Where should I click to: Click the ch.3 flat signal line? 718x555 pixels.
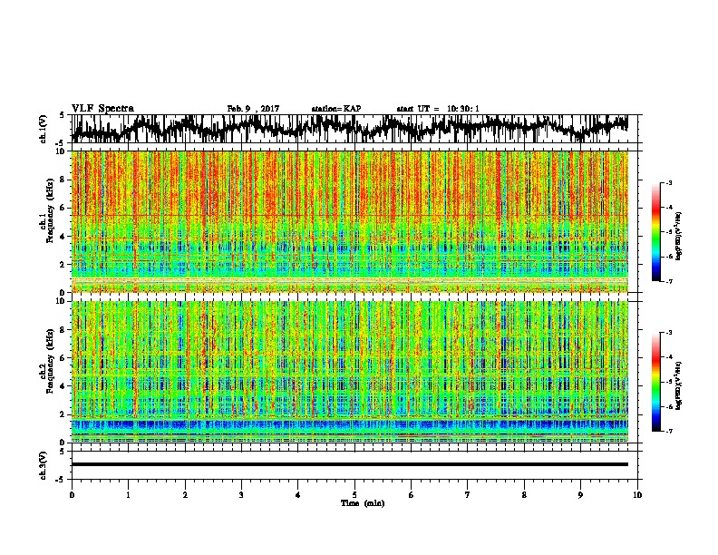click(350, 464)
